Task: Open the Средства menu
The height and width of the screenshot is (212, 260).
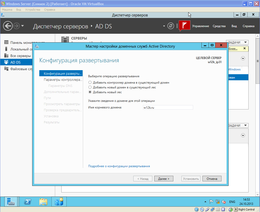Action: (219, 26)
